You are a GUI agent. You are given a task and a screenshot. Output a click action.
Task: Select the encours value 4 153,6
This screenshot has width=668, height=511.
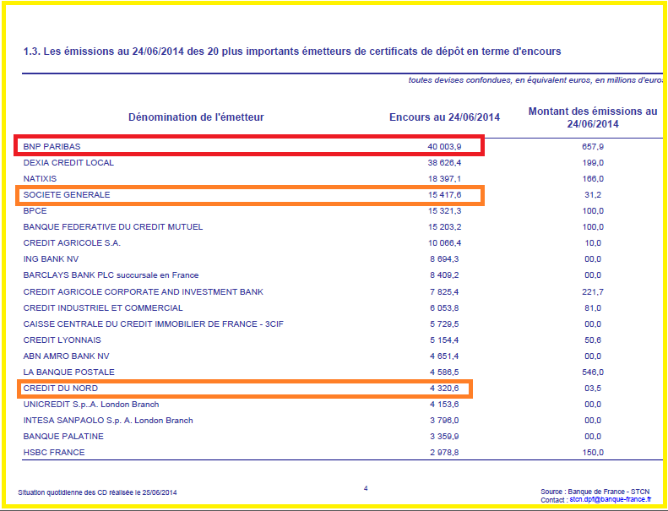[444, 405]
